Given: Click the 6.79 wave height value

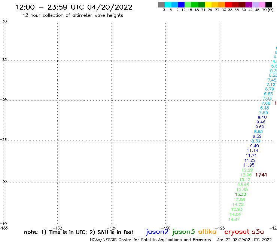Looking at the screenshot, I should [270, 89].
